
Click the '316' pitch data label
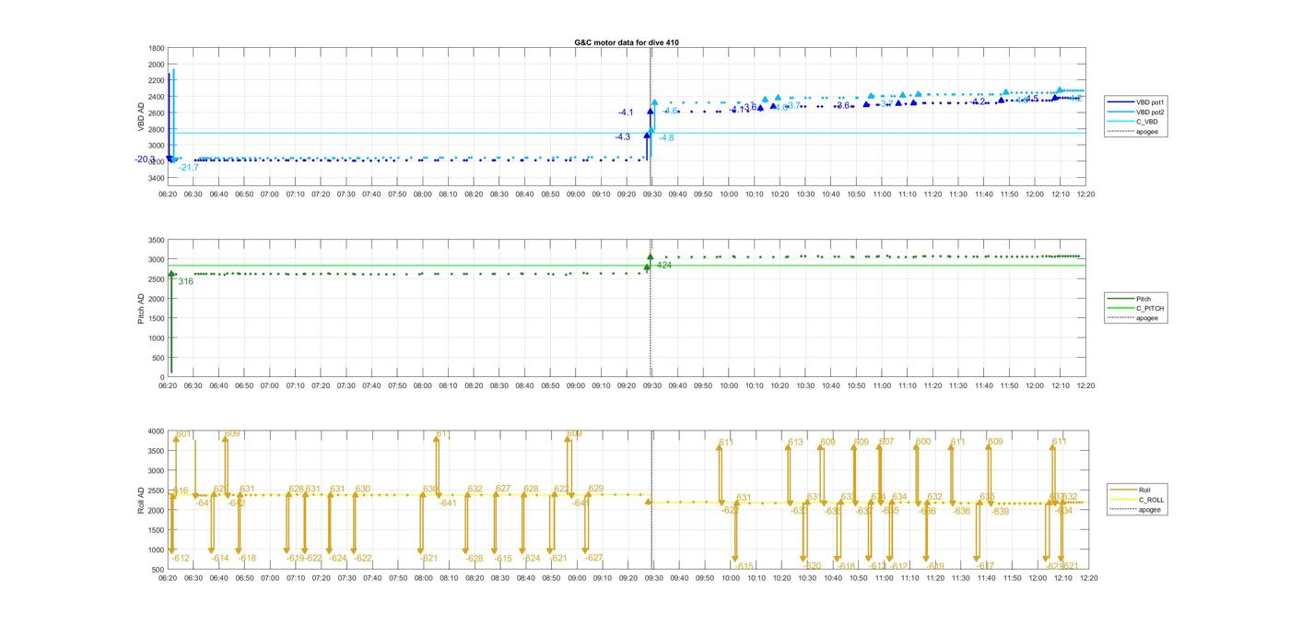point(186,281)
